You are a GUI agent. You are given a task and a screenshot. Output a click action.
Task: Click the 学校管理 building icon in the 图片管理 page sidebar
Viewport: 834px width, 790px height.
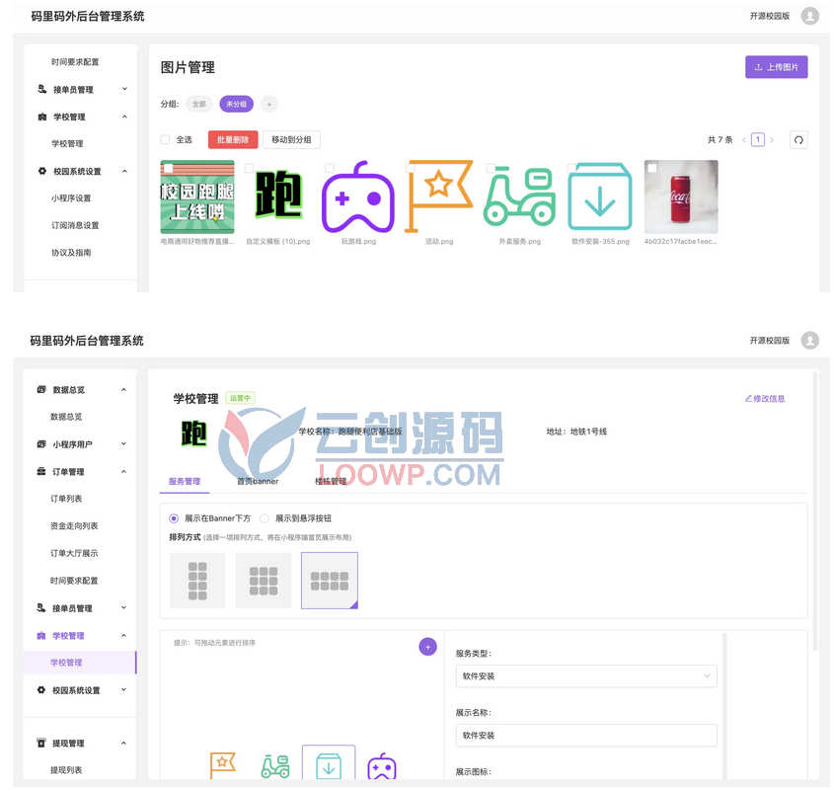coord(42,118)
